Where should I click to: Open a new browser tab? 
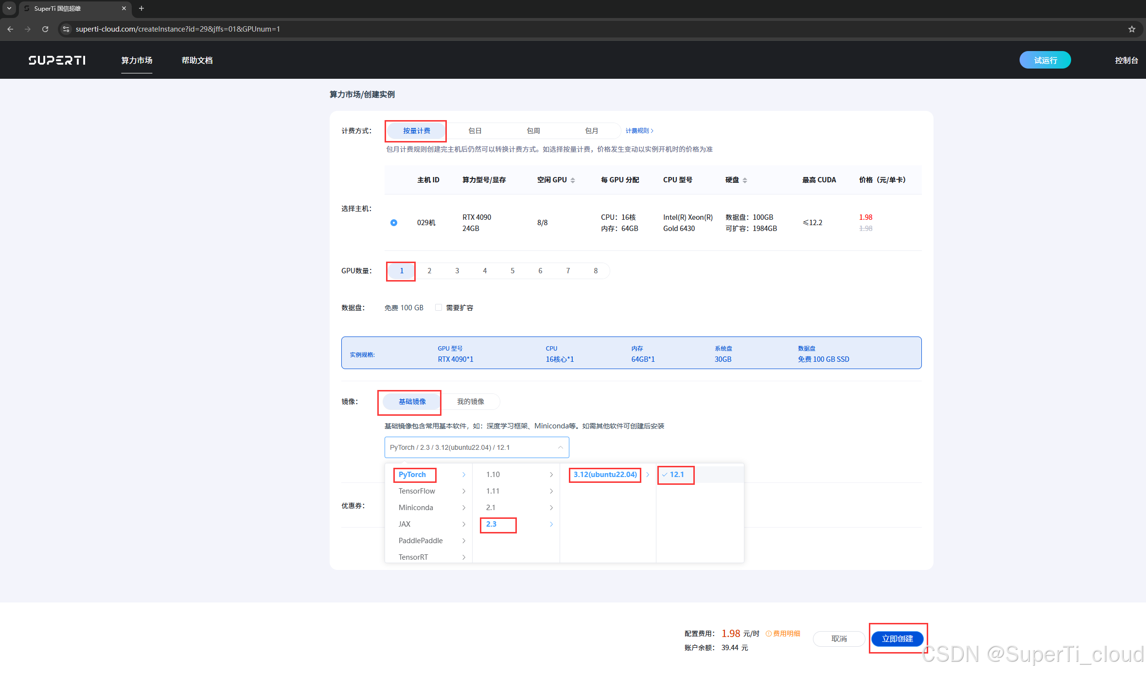coord(141,8)
